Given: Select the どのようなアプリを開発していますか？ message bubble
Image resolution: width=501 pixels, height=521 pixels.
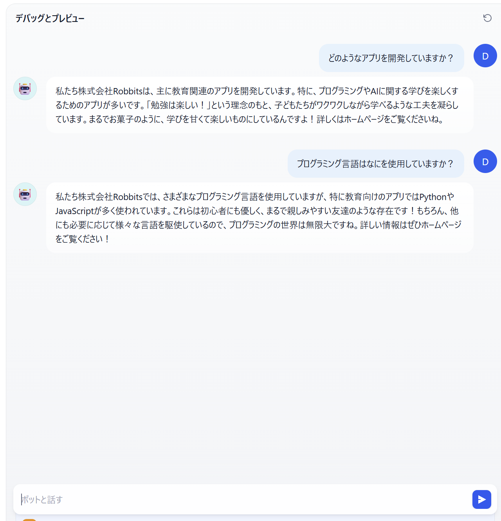Looking at the screenshot, I should coord(391,58).
